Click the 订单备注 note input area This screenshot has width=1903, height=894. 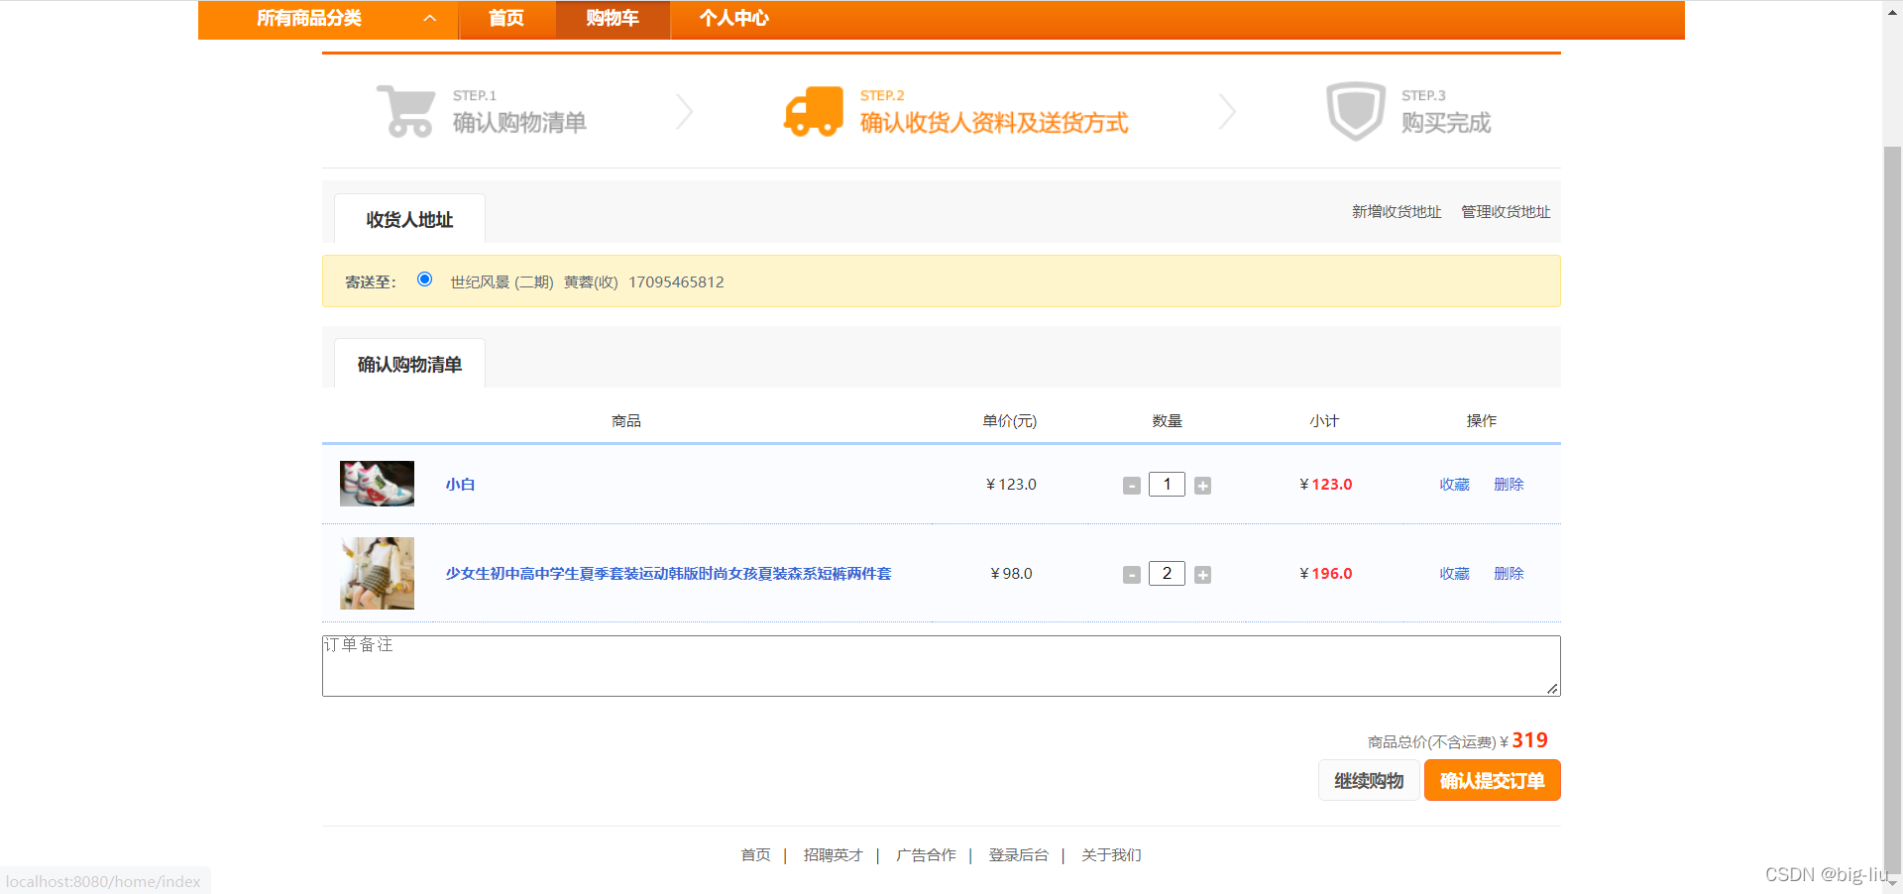(x=940, y=664)
